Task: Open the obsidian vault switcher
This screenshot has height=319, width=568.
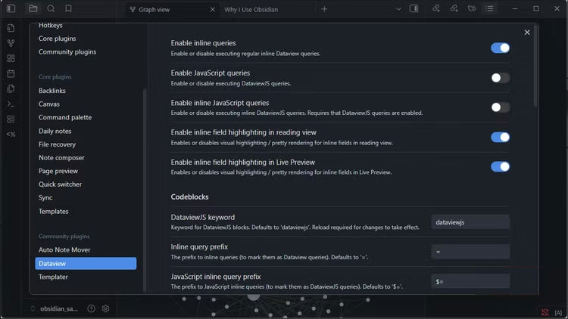Action: click(x=58, y=308)
